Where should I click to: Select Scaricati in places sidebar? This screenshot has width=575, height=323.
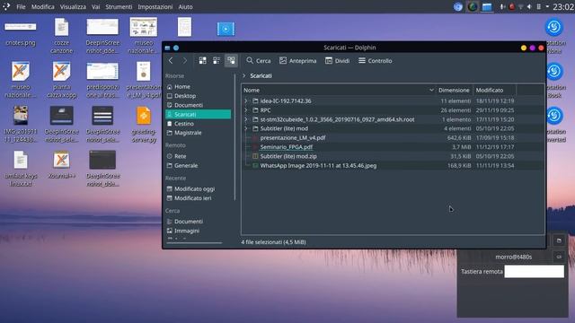point(198,114)
